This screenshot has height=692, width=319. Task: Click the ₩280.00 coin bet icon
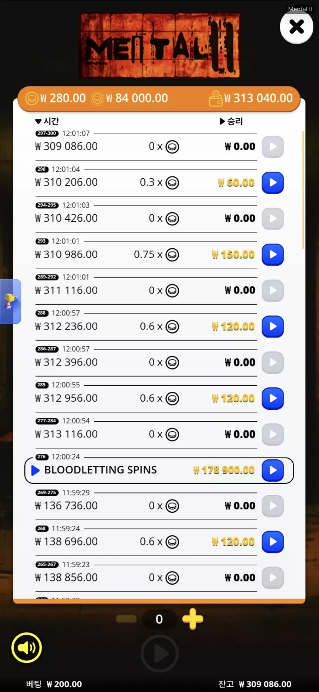32,98
